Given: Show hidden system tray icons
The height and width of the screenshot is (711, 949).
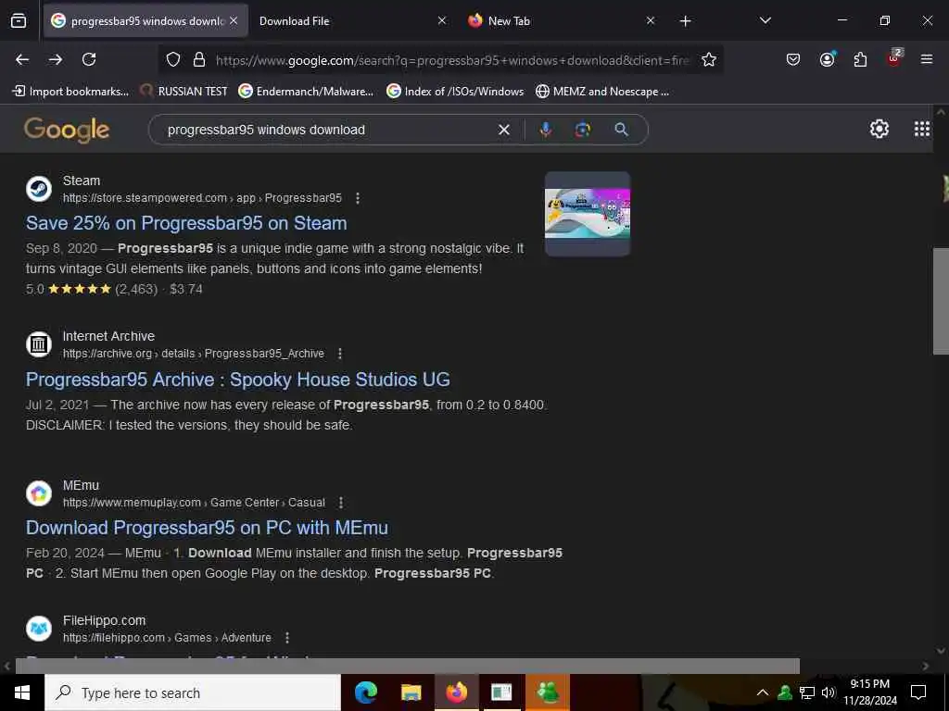Looking at the screenshot, I should point(763,692).
